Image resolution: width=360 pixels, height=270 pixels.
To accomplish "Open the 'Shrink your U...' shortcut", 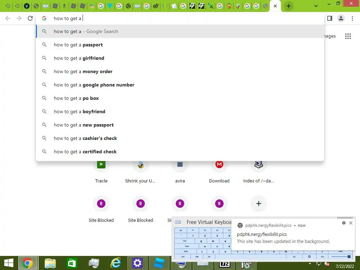I will 140,171.
